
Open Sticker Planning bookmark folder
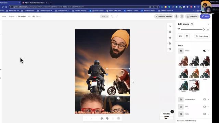pos(80,11)
